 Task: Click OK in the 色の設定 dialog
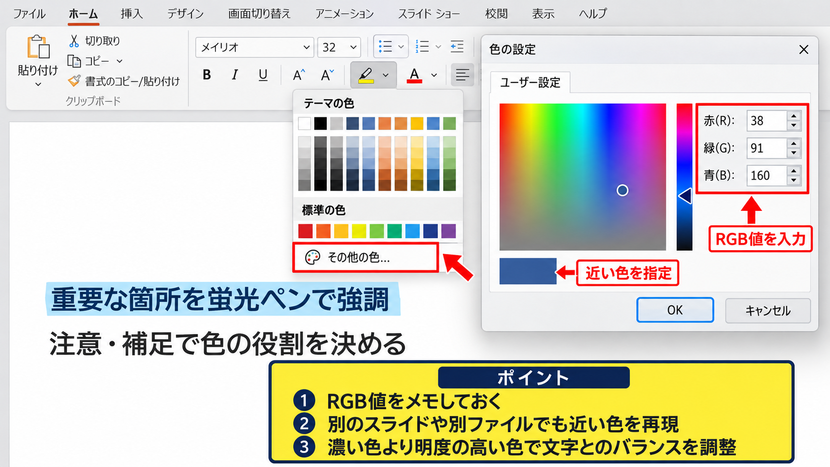(x=675, y=310)
